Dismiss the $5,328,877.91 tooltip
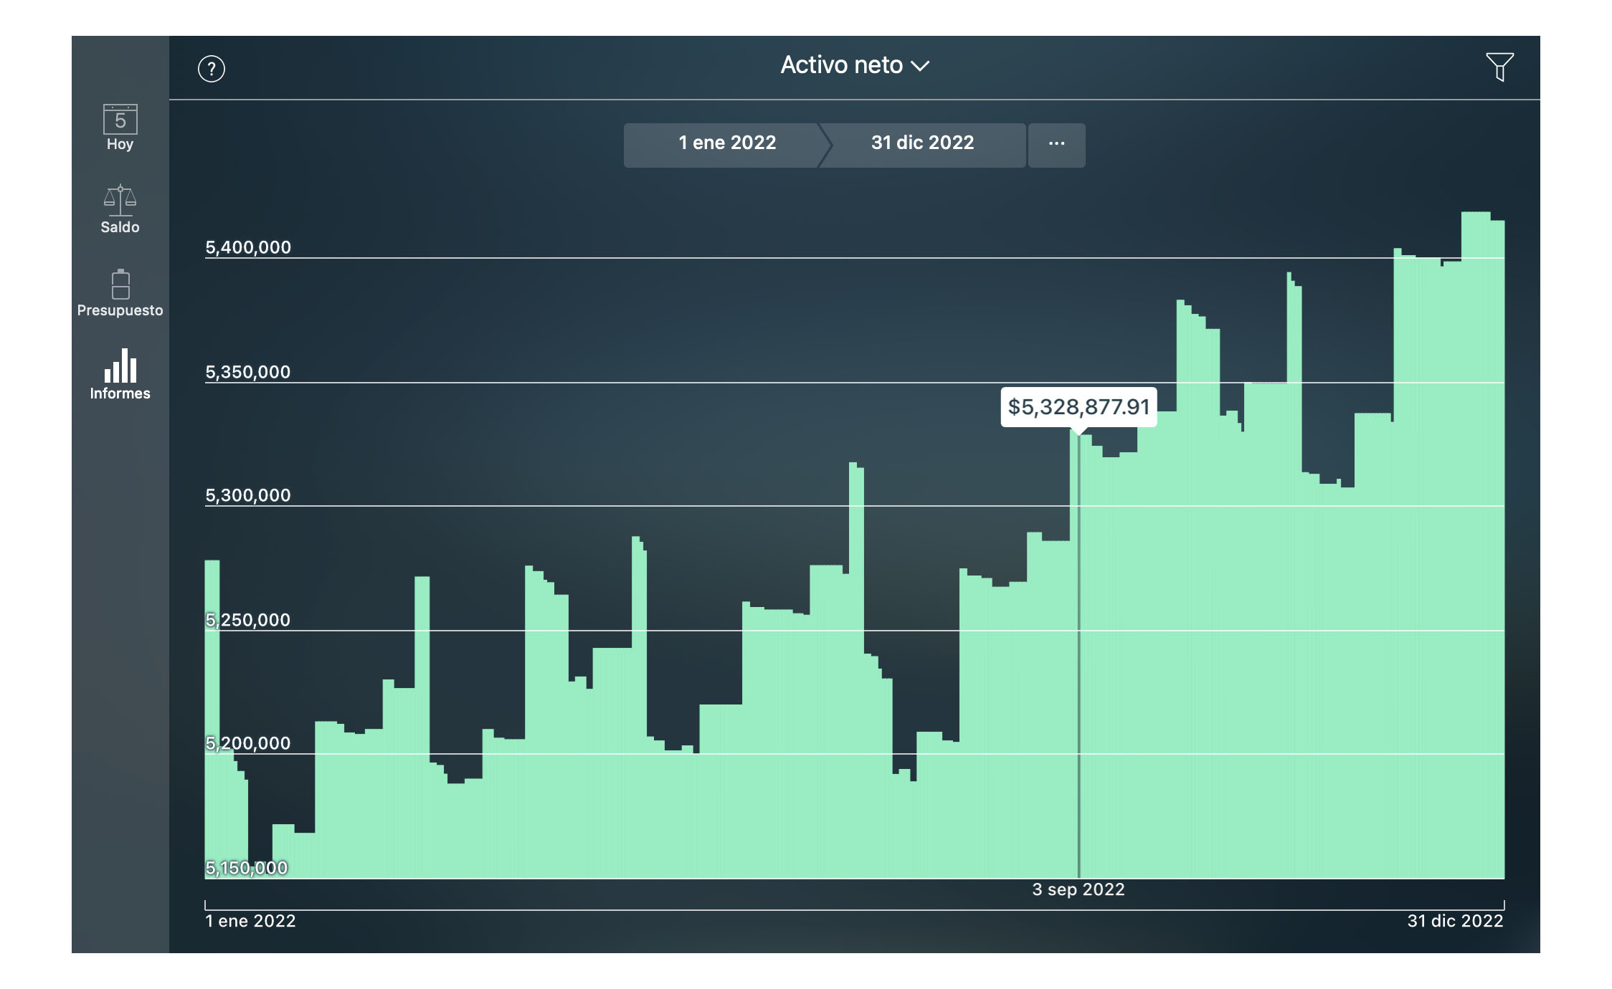Image resolution: width=1612 pixels, height=989 pixels. pos(1079,407)
